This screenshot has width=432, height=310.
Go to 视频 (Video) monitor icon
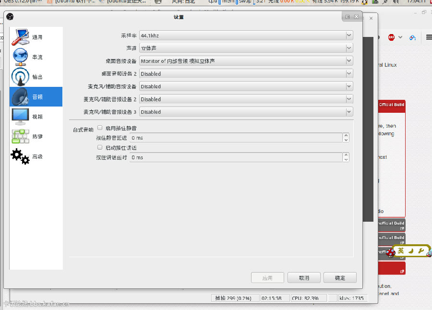(x=21, y=117)
